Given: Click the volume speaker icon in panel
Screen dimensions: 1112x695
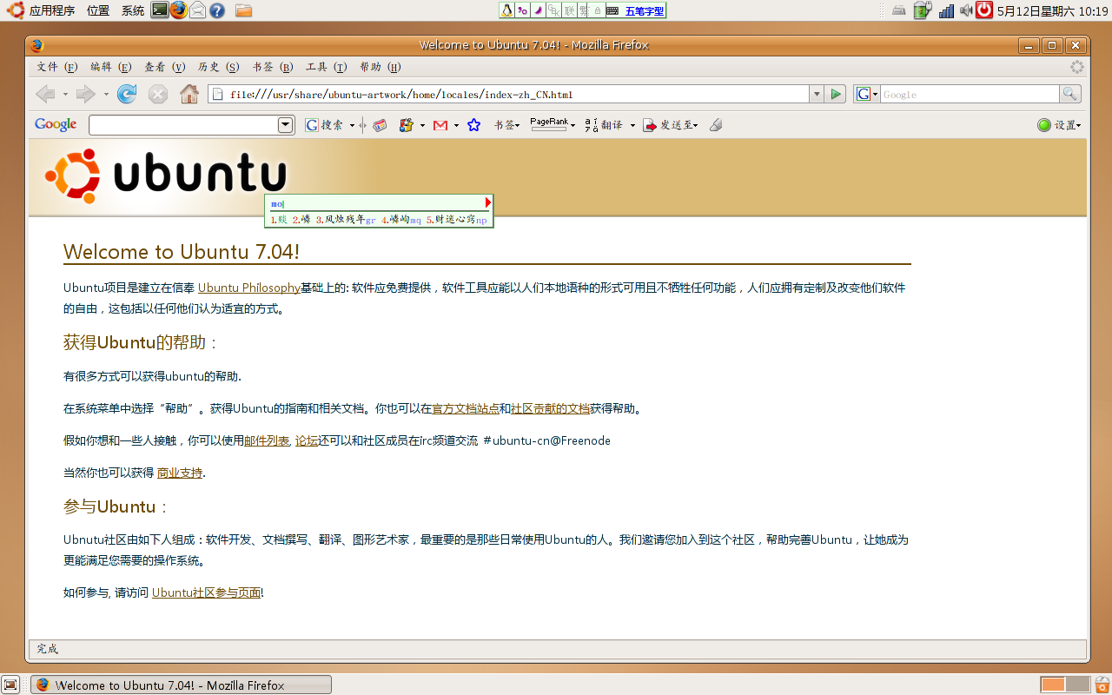Looking at the screenshot, I should coord(965,10).
